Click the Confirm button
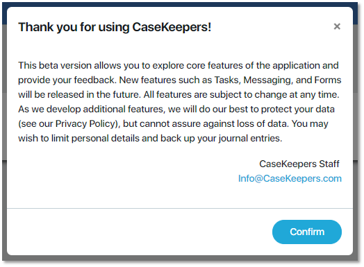This screenshot has height=267, width=364. pyautogui.click(x=306, y=232)
